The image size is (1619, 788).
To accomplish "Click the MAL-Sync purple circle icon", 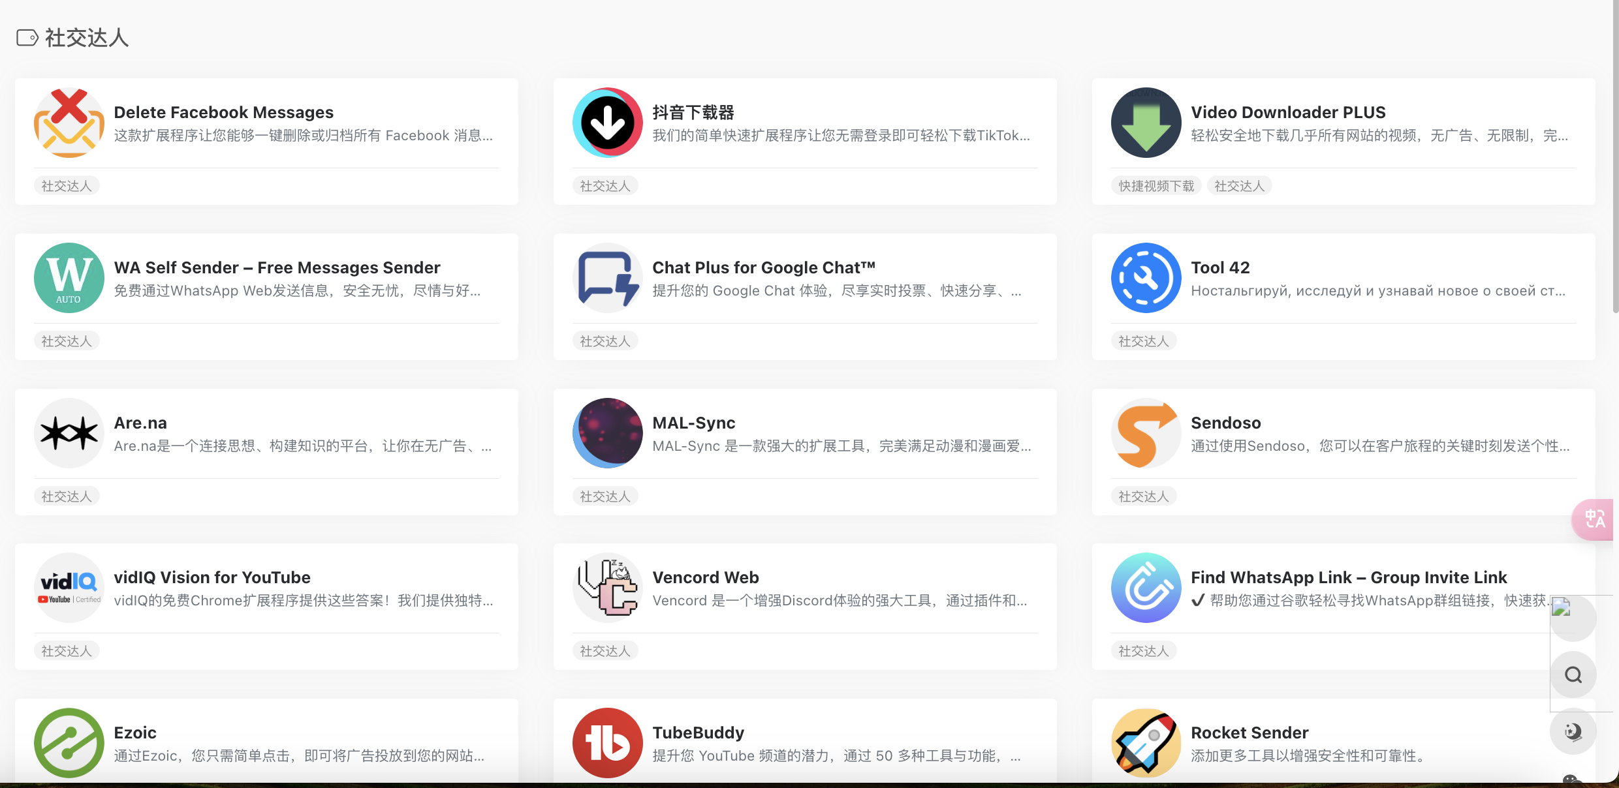I will [608, 433].
